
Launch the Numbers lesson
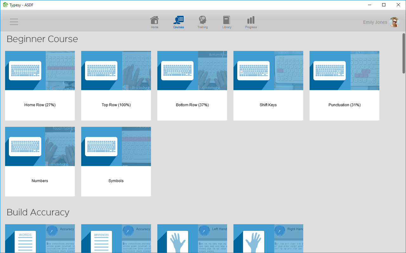(x=40, y=162)
